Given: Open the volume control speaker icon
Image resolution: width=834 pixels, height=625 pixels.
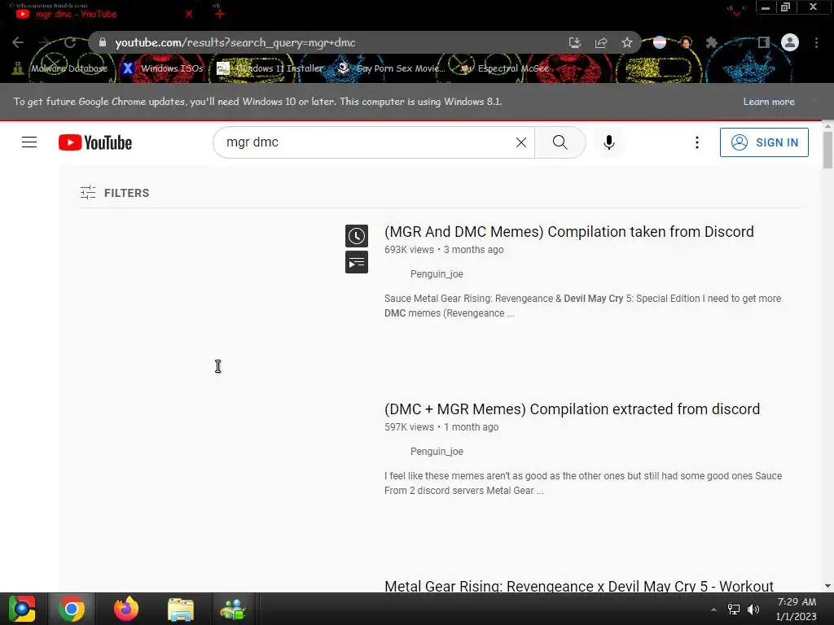Looking at the screenshot, I should [x=753, y=610].
